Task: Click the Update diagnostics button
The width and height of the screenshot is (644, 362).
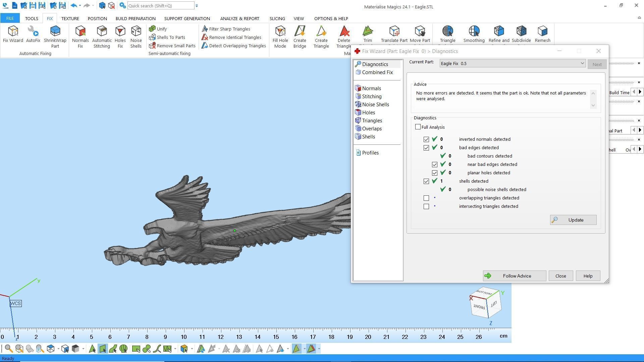Action: tap(573, 220)
